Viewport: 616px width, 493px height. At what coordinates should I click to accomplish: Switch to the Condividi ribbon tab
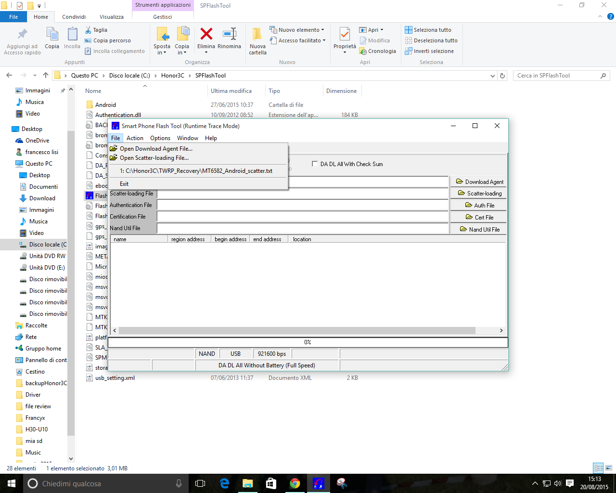(x=74, y=17)
